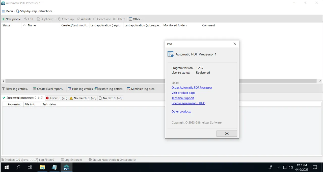Screen dimensions: 323x172
Task: Show hidden tray icons chevron
Action: click(x=279, y=167)
